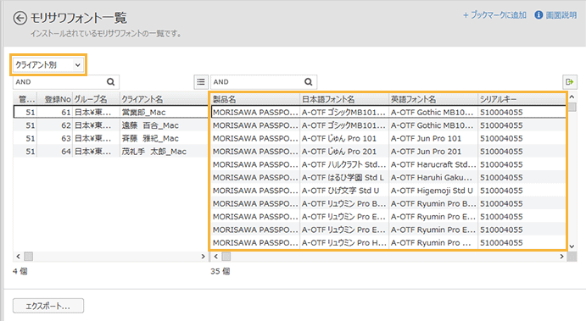Screen dimensions: 586x321
Task: Select font row A-OTF じゅん Pro 201
Action: [x=388, y=151]
